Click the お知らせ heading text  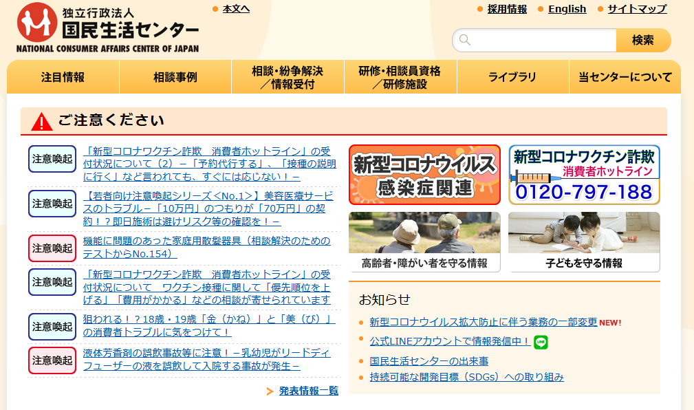[384, 300]
